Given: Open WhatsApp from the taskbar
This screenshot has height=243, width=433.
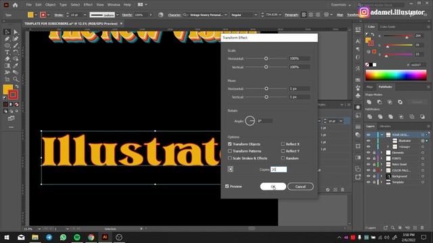Looking at the screenshot, I should point(63,237).
